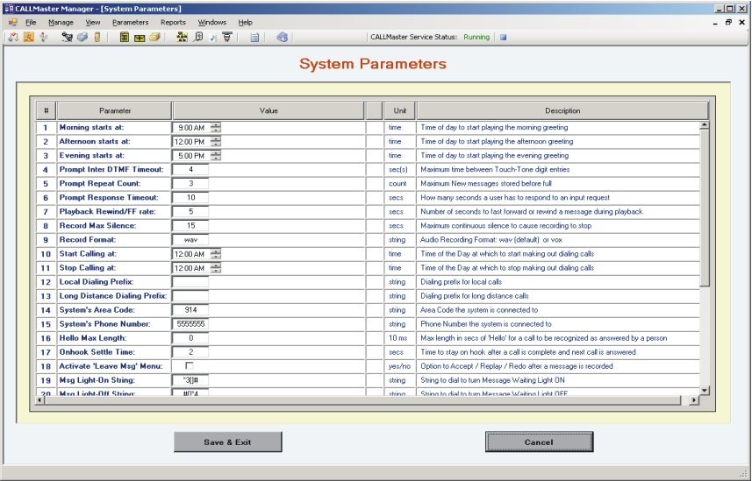Click the music note toolbar icon

pos(213,38)
